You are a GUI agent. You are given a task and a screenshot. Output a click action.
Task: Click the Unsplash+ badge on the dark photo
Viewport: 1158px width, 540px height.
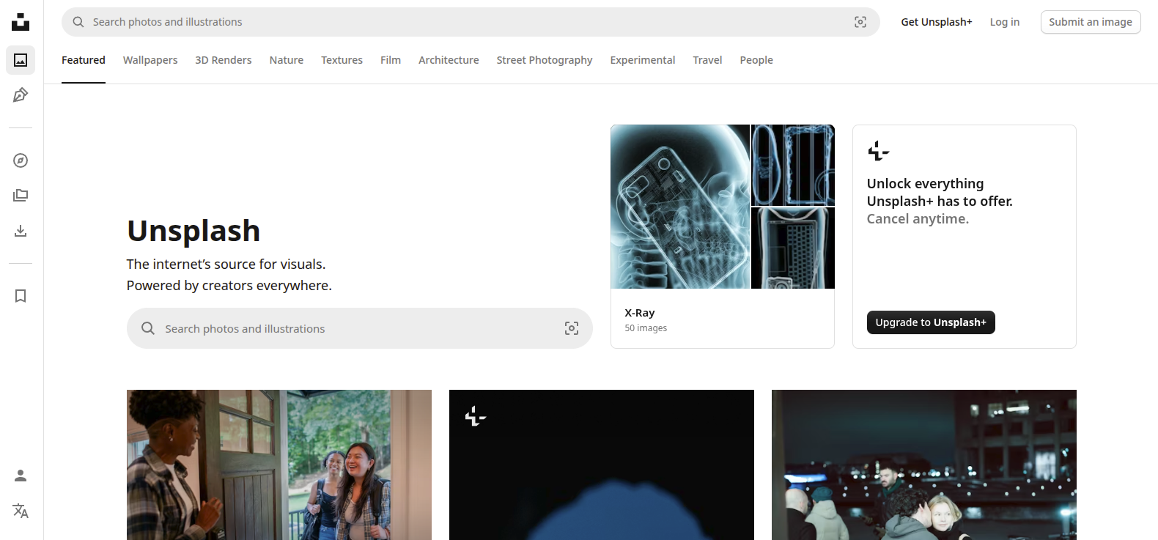click(x=476, y=416)
